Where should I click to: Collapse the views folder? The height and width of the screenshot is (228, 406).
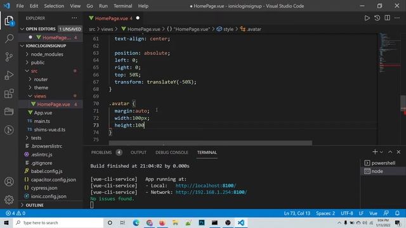click(51, 96)
